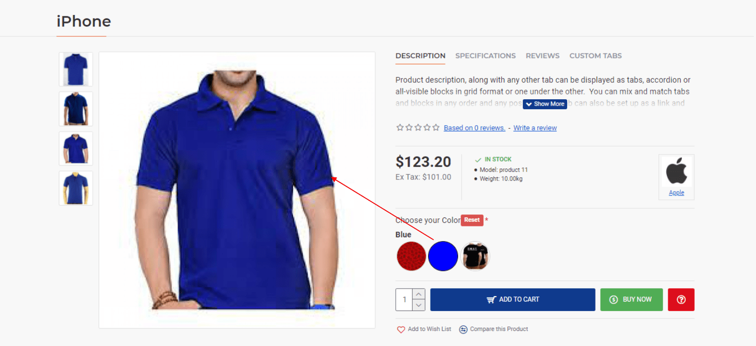
Task: Click the quantity decrement arrow
Action: 419,305
